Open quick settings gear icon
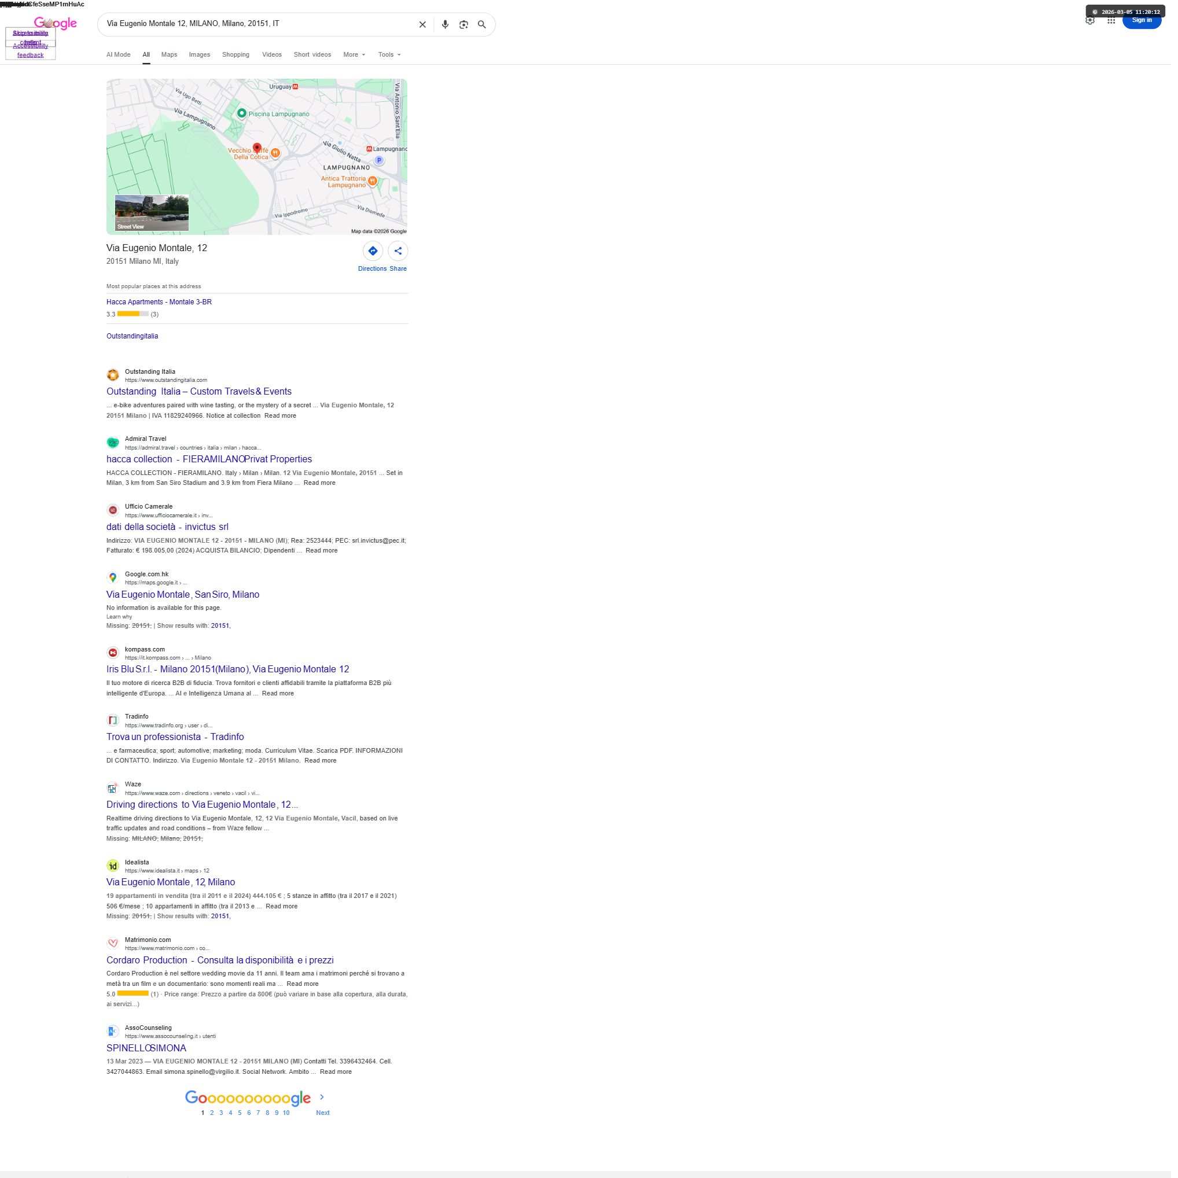Image resolution: width=1178 pixels, height=1178 pixels. pyautogui.click(x=1096, y=20)
